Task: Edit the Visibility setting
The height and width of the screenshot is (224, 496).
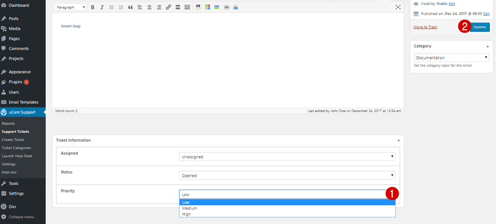Action: [451, 4]
